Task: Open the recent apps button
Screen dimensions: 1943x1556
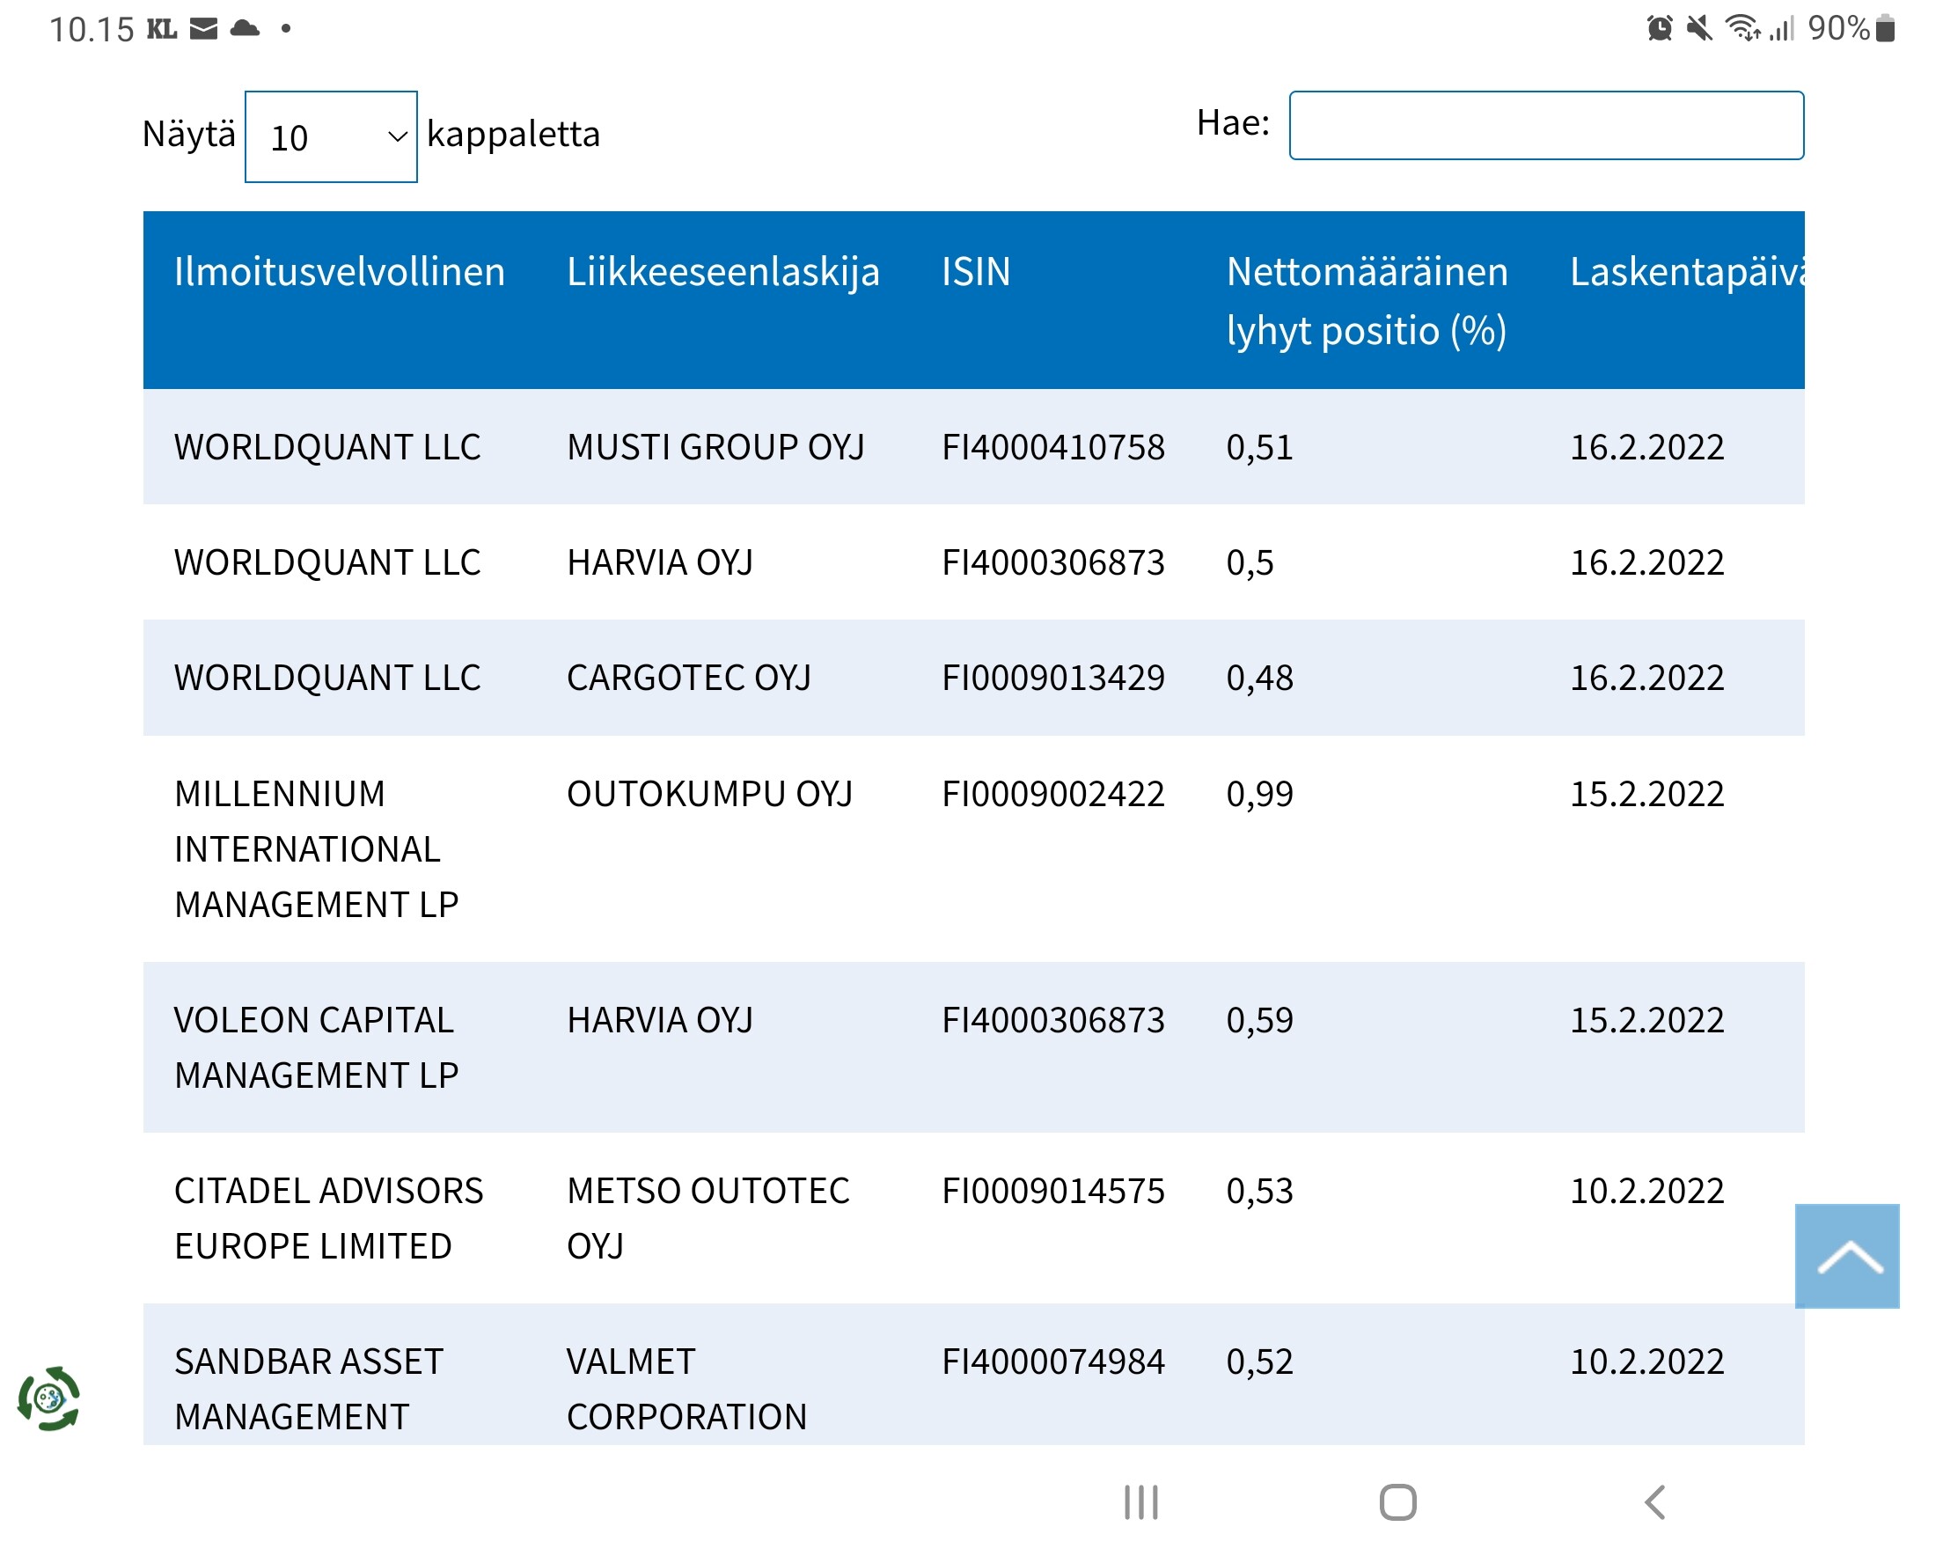Action: tap(1141, 1502)
